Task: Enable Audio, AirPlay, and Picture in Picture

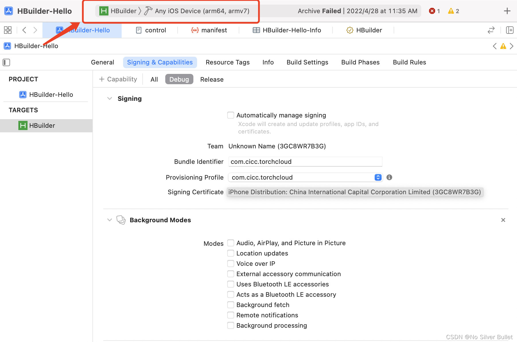Action: pyautogui.click(x=230, y=243)
